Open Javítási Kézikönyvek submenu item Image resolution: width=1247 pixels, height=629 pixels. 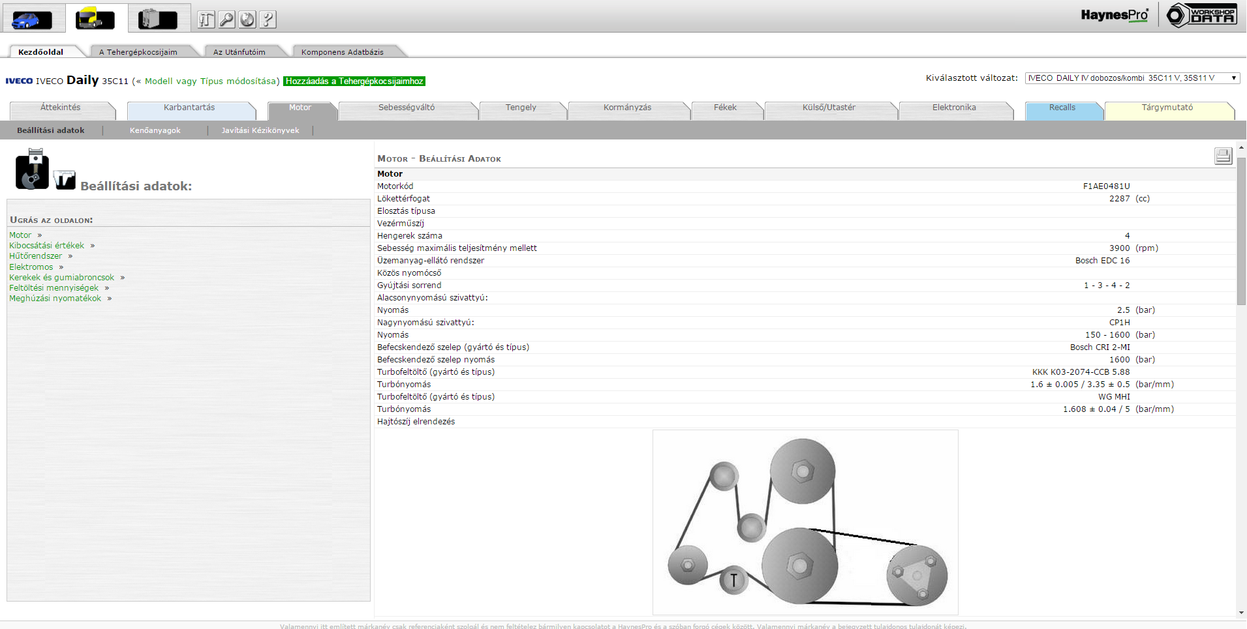[x=260, y=130]
